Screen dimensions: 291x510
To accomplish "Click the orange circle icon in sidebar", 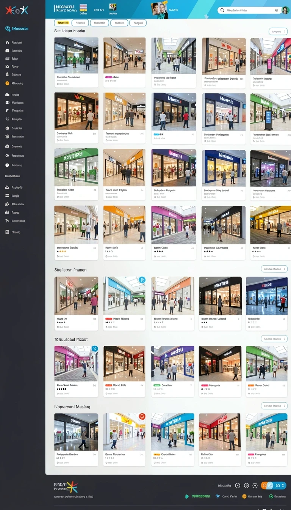I will point(7,83).
